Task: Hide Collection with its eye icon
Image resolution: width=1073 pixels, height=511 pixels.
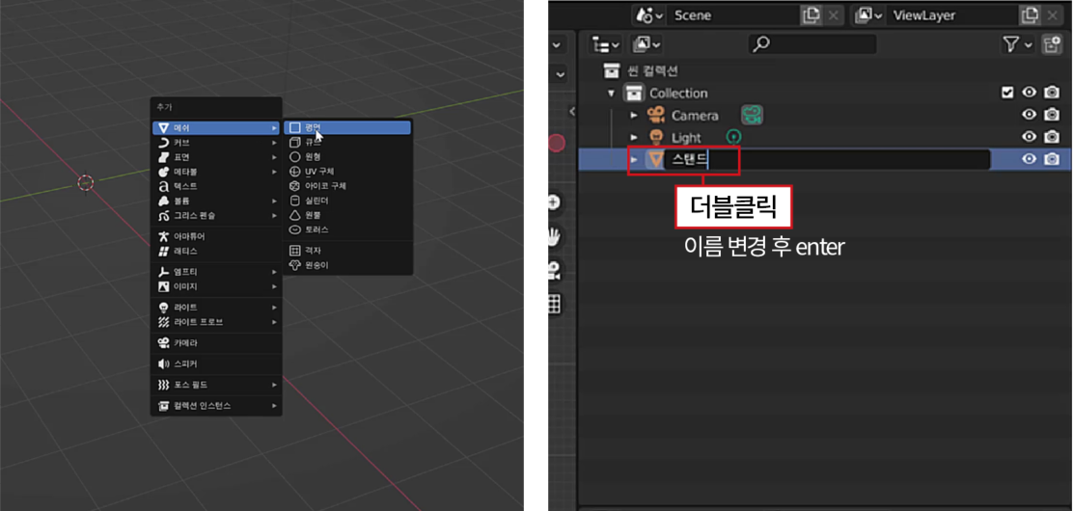Action: [1029, 93]
